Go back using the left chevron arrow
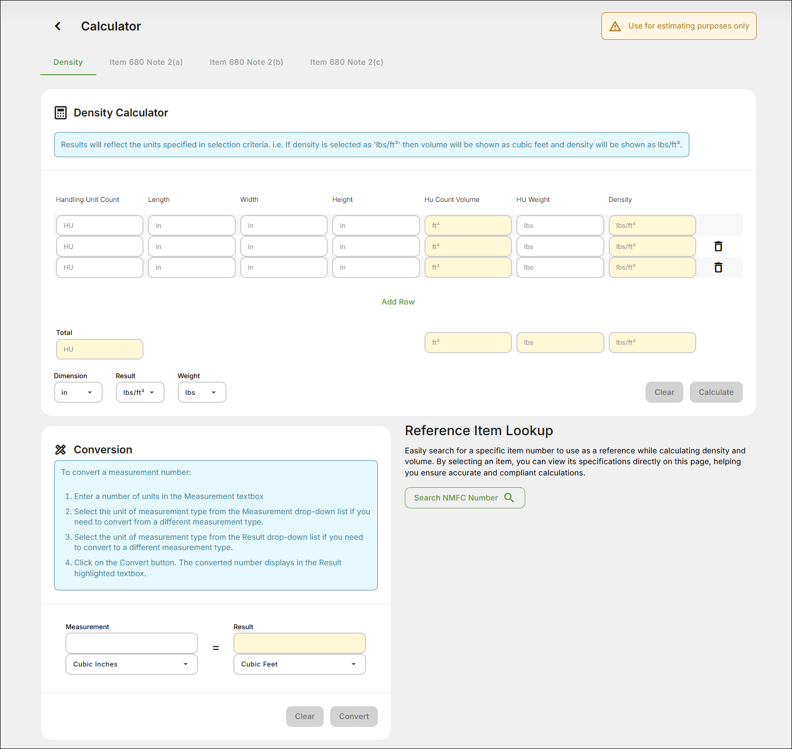The height and width of the screenshot is (749, 792). [x=58, y=26]
